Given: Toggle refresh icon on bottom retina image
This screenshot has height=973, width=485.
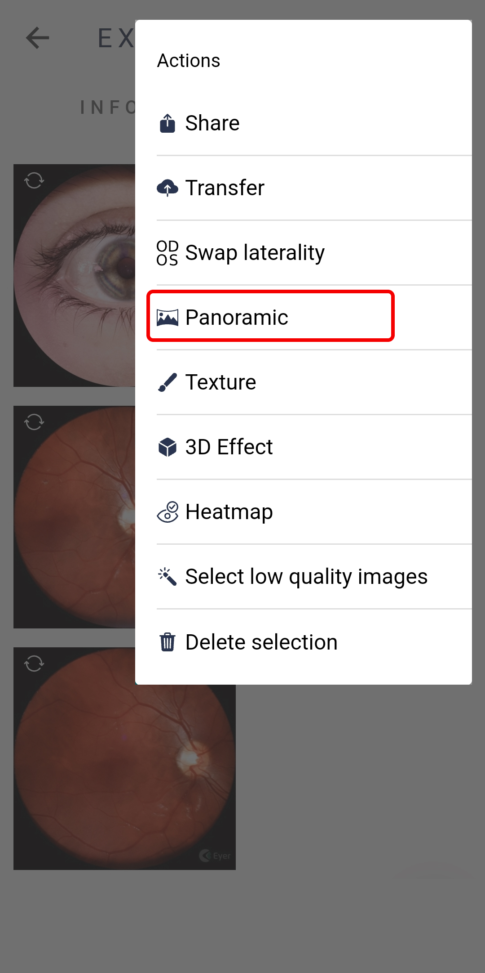Looking at the screenshot, I should pos(34,664).
